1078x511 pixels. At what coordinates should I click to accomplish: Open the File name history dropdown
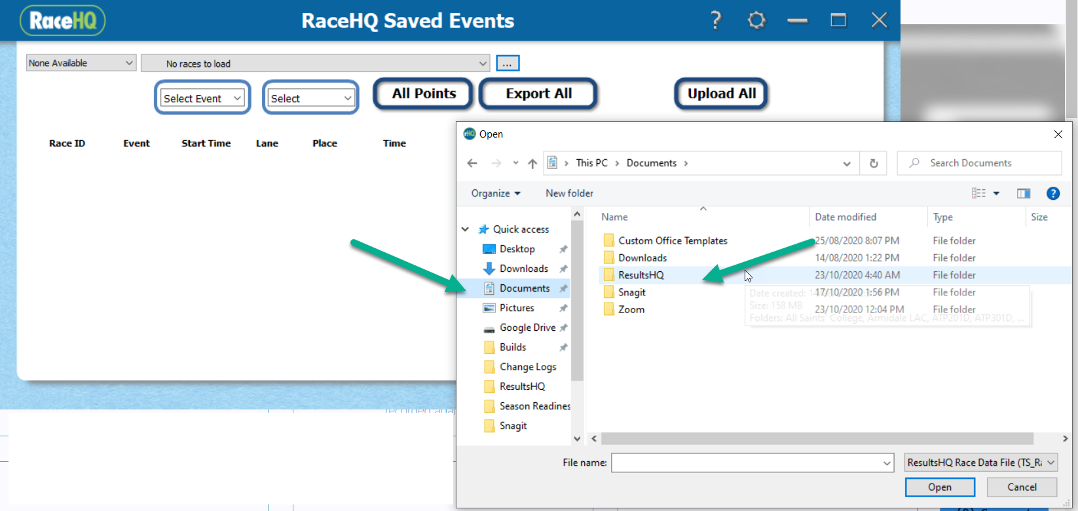pos(887,463)
